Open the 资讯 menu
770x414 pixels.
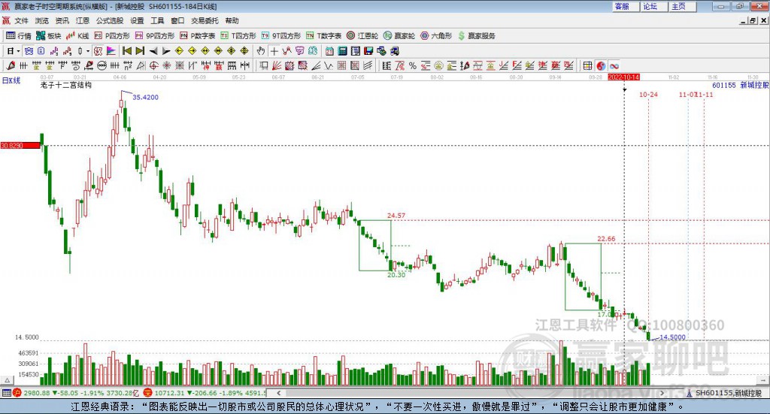tap(62, 20)
